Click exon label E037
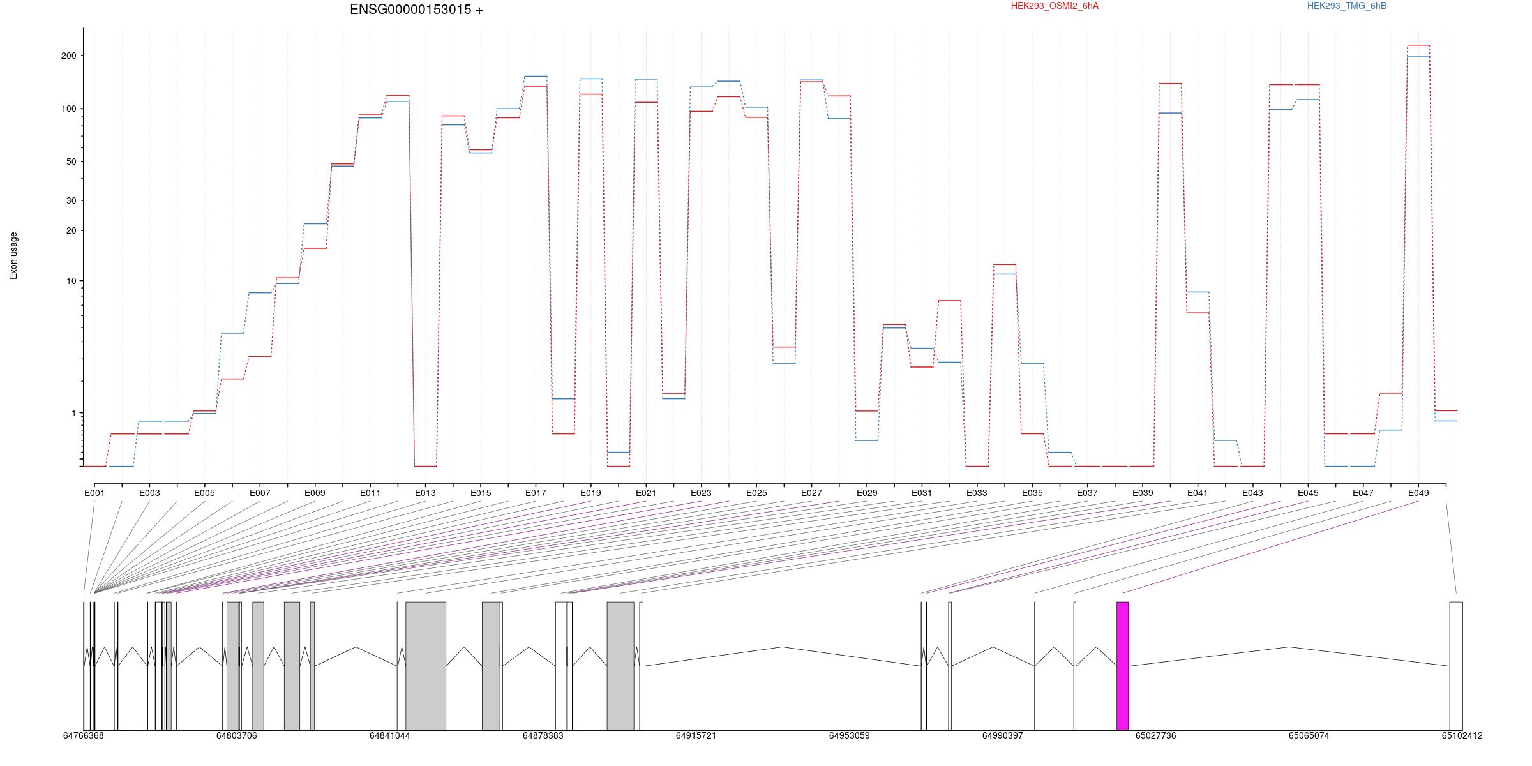 [x=1087, y=493]
